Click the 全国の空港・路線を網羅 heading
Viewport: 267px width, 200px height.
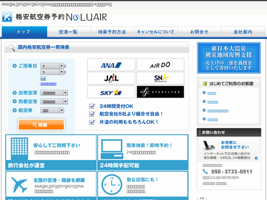pos(59,180)
